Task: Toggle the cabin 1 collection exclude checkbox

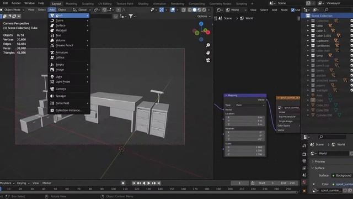Action: click(352, 31)
